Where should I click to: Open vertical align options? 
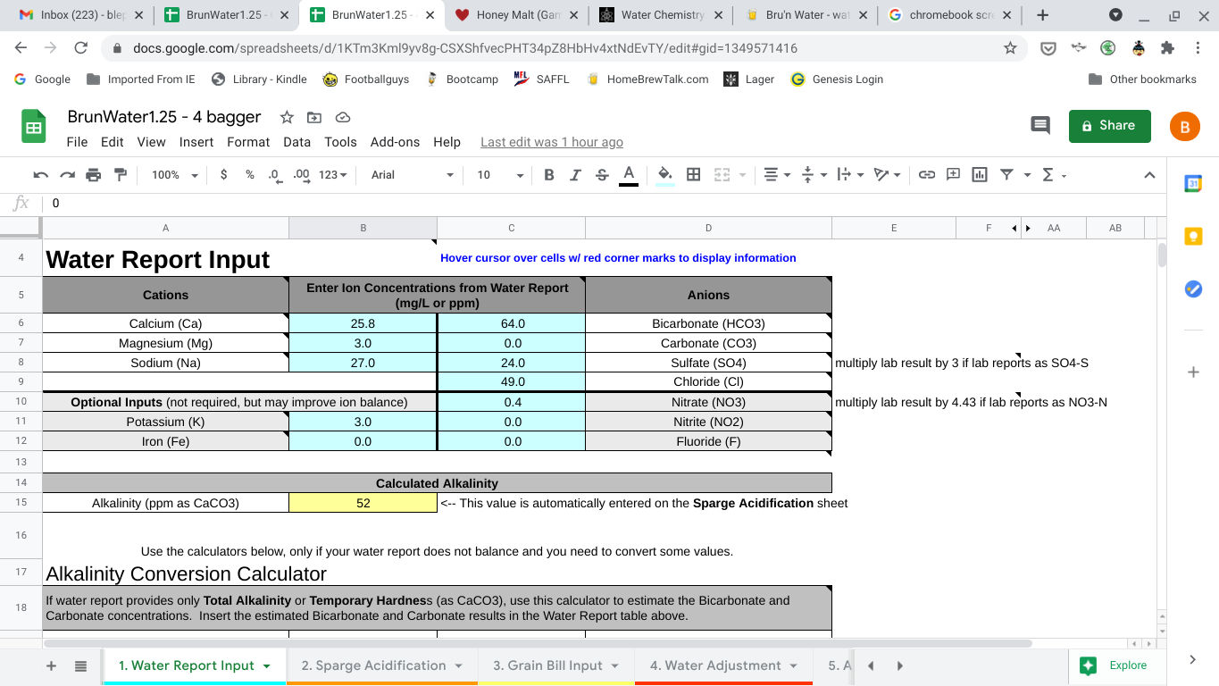814,175
